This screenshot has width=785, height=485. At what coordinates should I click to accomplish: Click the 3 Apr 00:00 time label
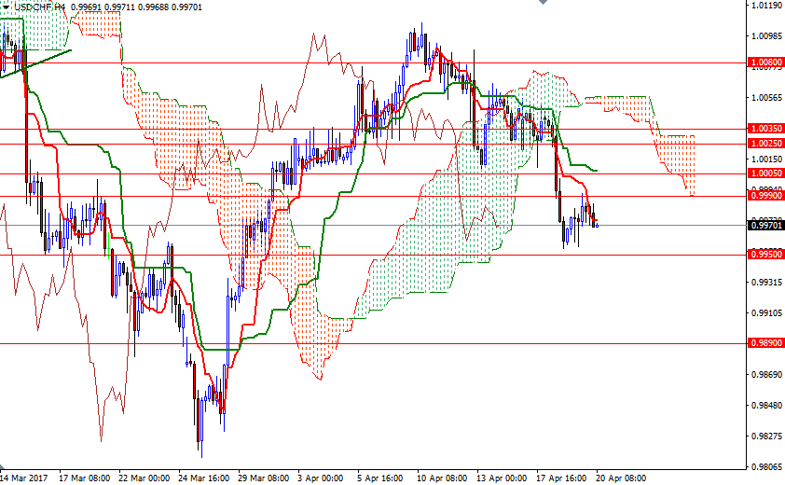pyautogui.click(x=321, y=478)
